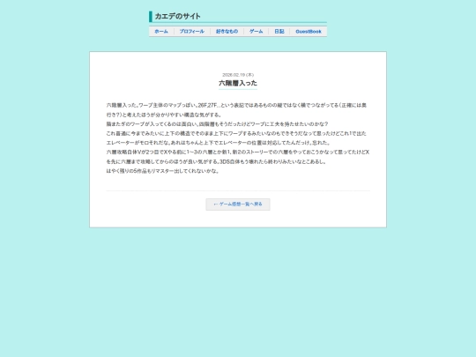Click the line starting エレベーターがモロそれだな
The height and width of the screenshot is (357, 476).
click(x=219, y=143)
